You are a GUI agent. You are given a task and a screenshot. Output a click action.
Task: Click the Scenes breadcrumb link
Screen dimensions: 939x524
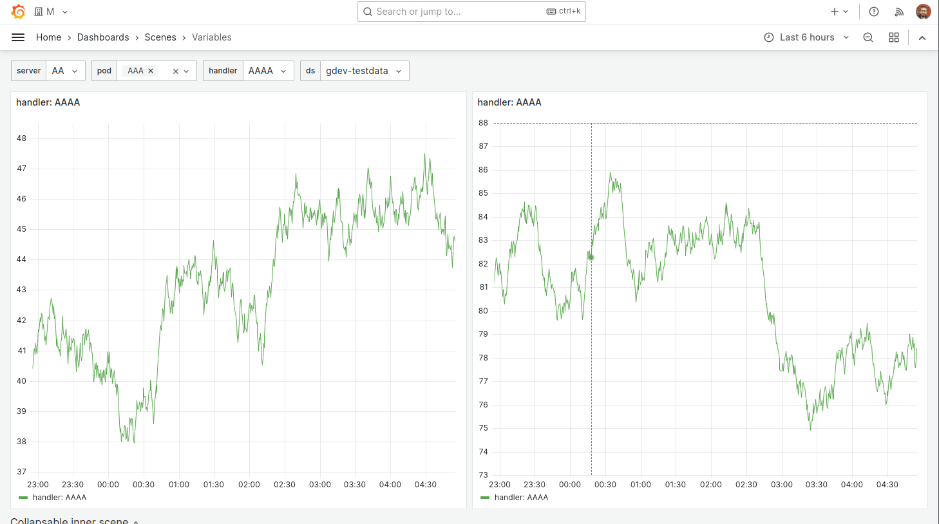pos(160,37)
